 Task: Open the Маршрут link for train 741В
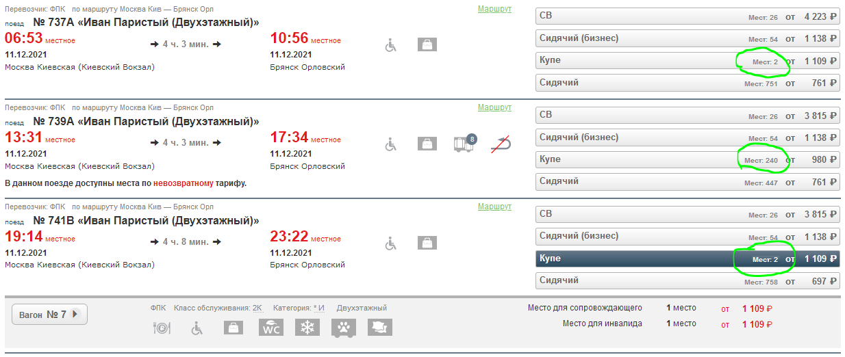click(494, 207)
